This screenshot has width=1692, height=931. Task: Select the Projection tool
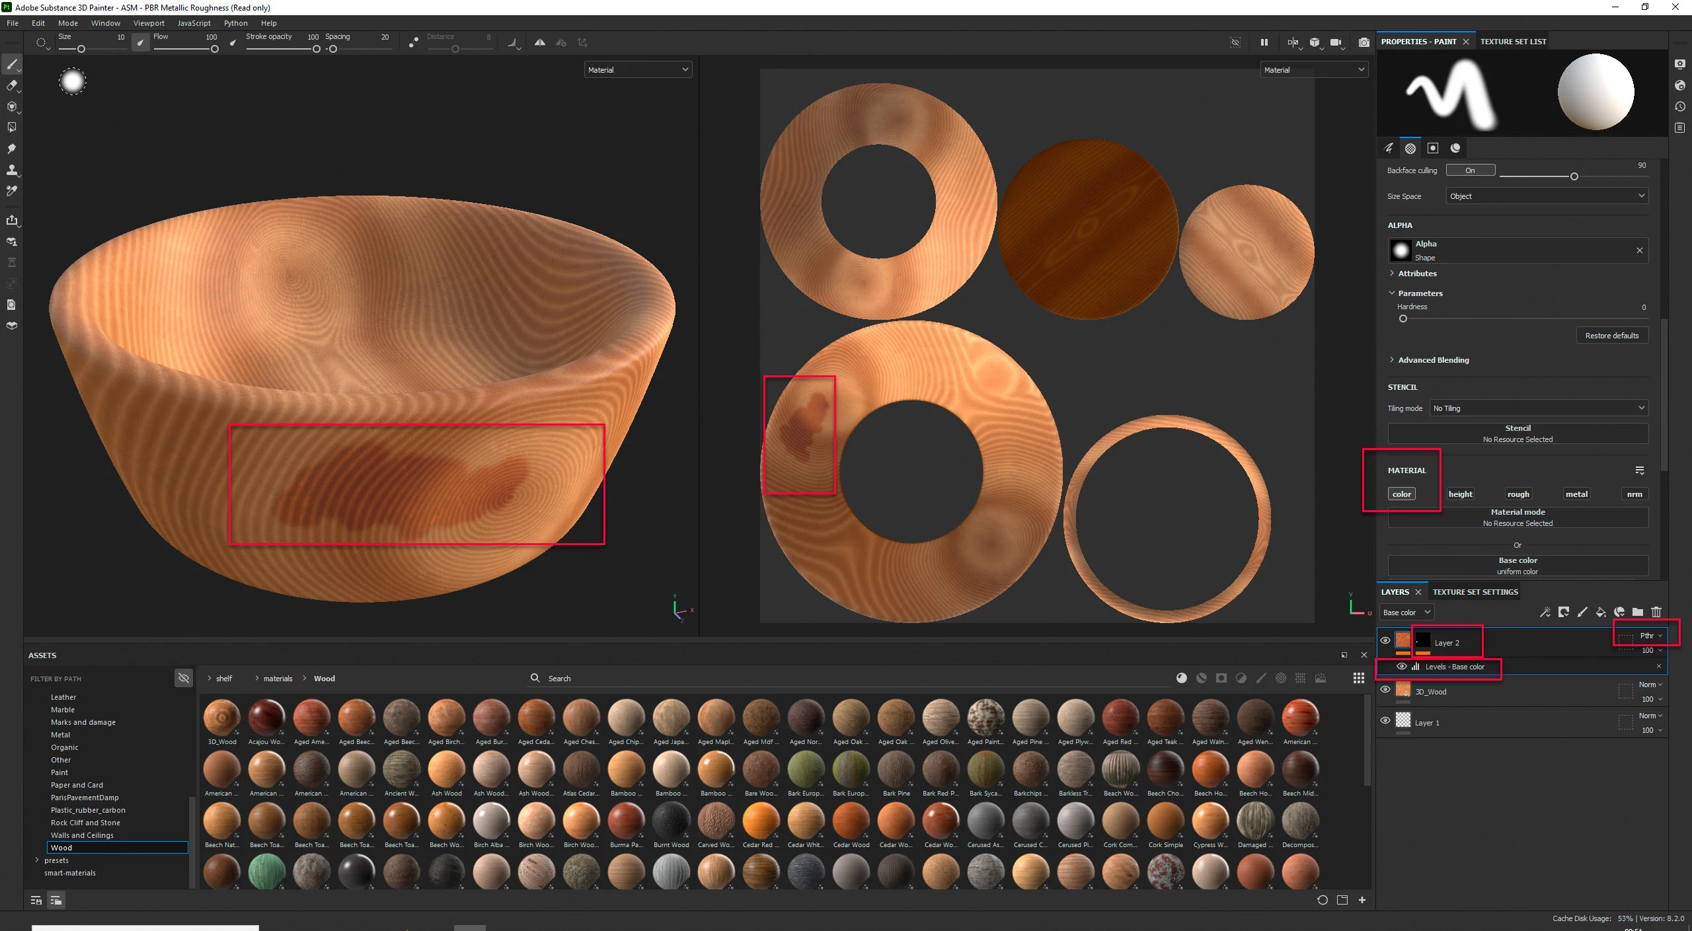coord(11,106)
